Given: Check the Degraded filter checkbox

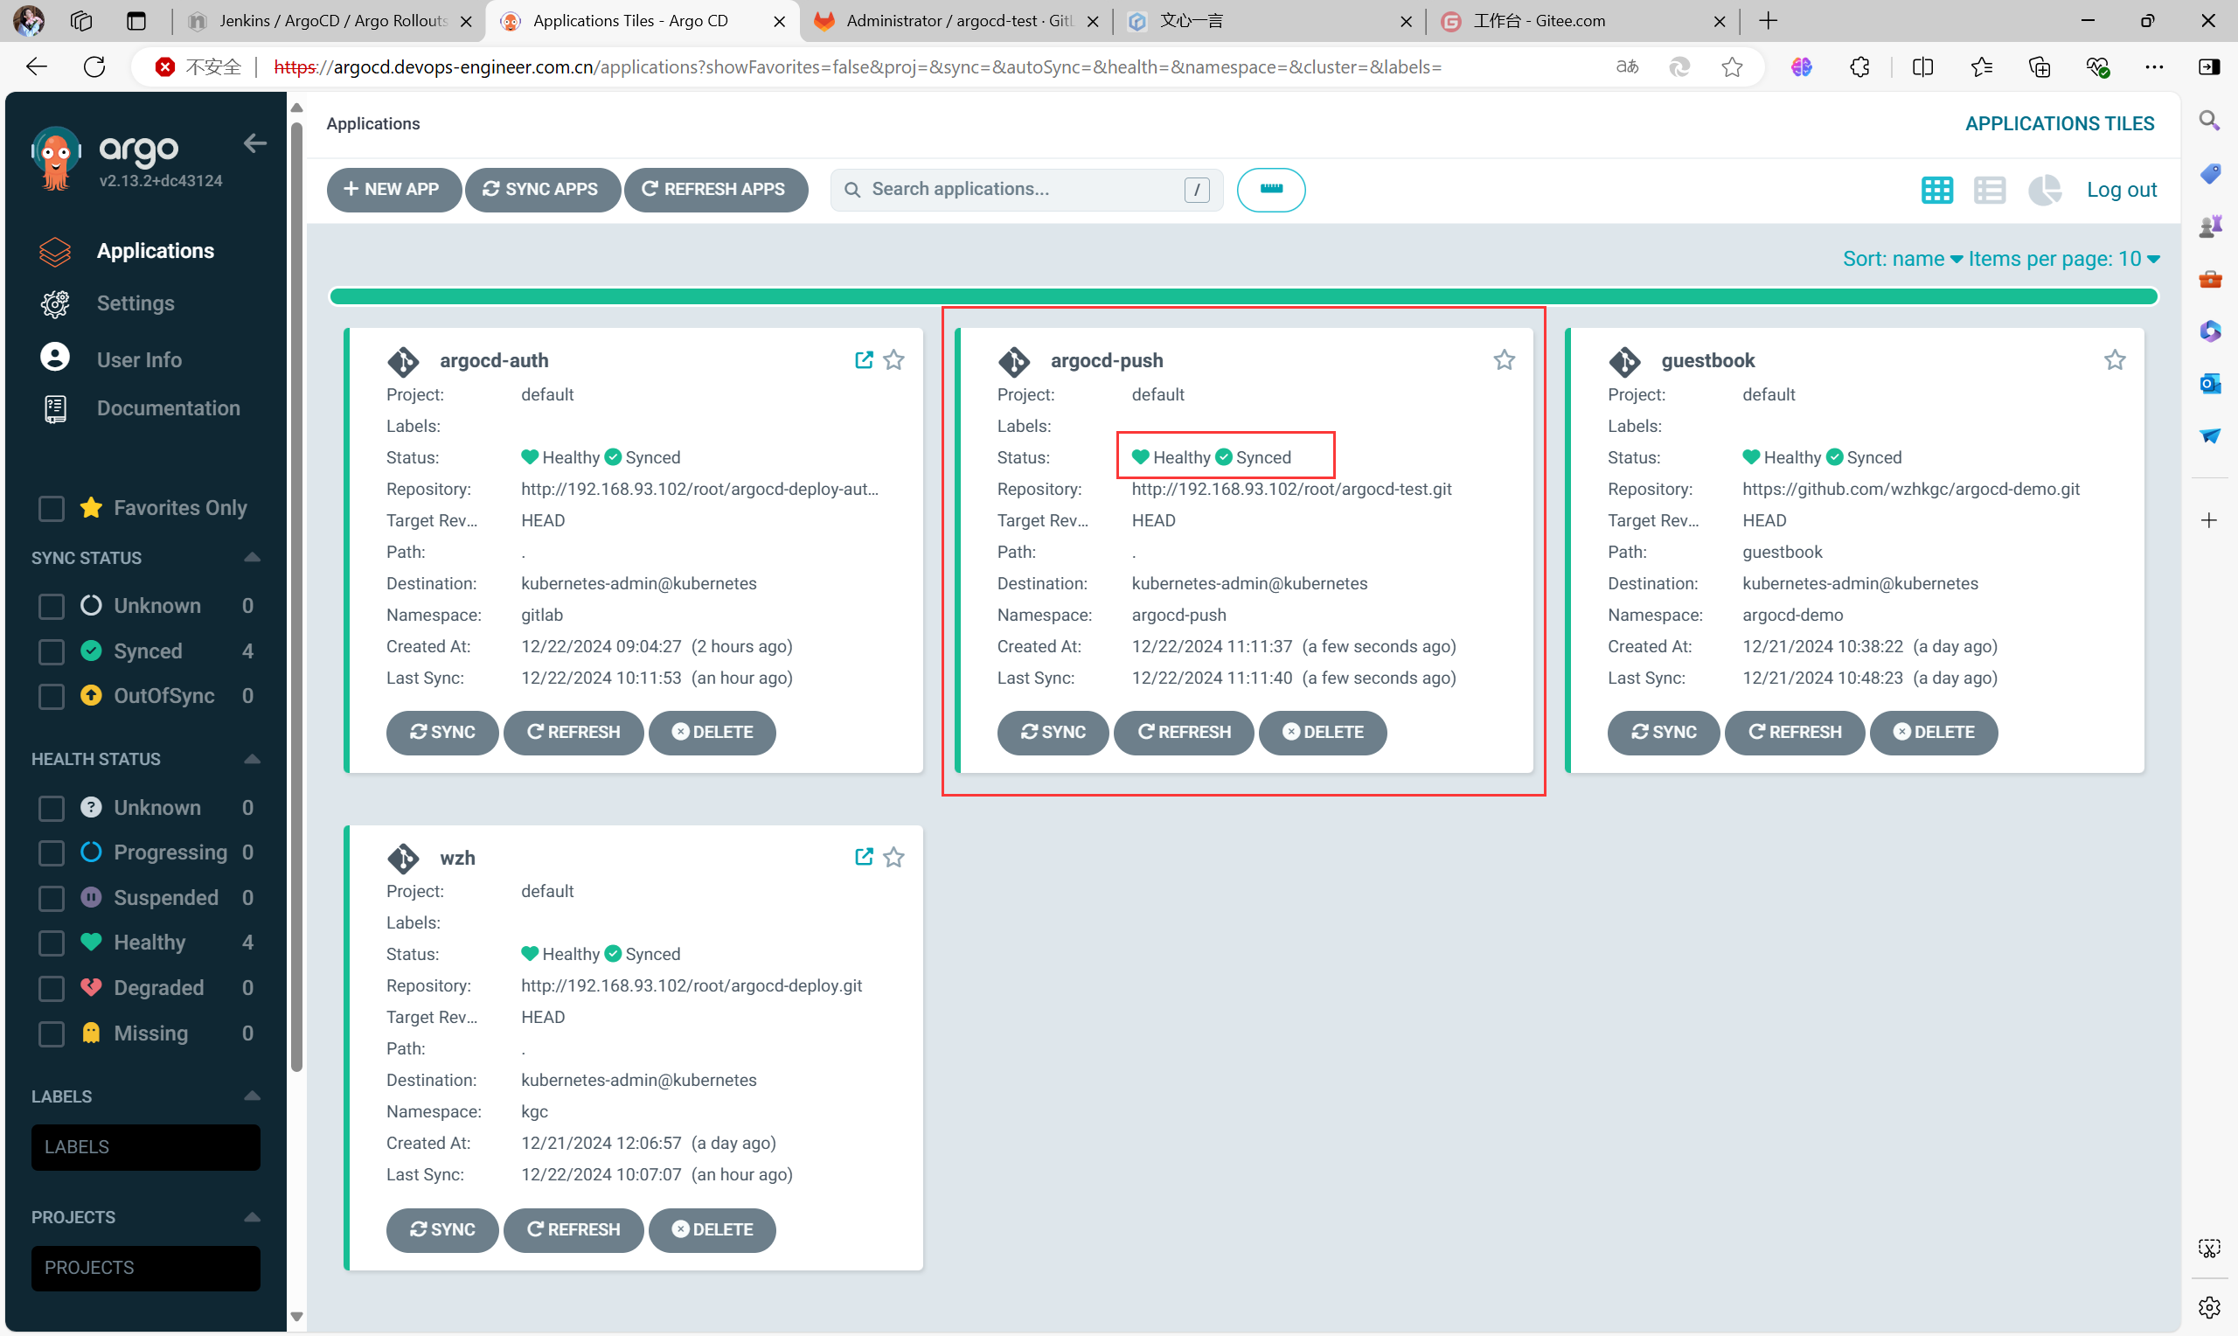Looking at the screenshot, I should 52,988.
